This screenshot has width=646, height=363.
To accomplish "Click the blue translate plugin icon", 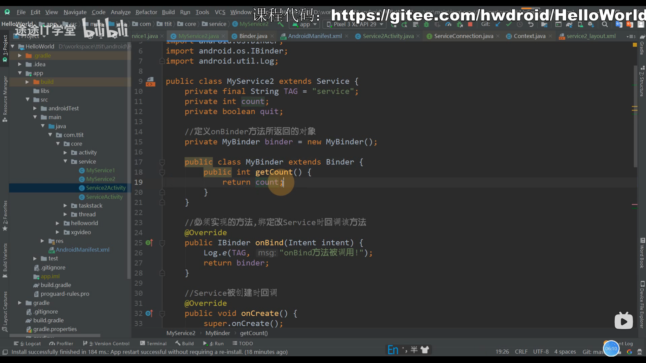I will pyautogui.click(x=619, y=24).
